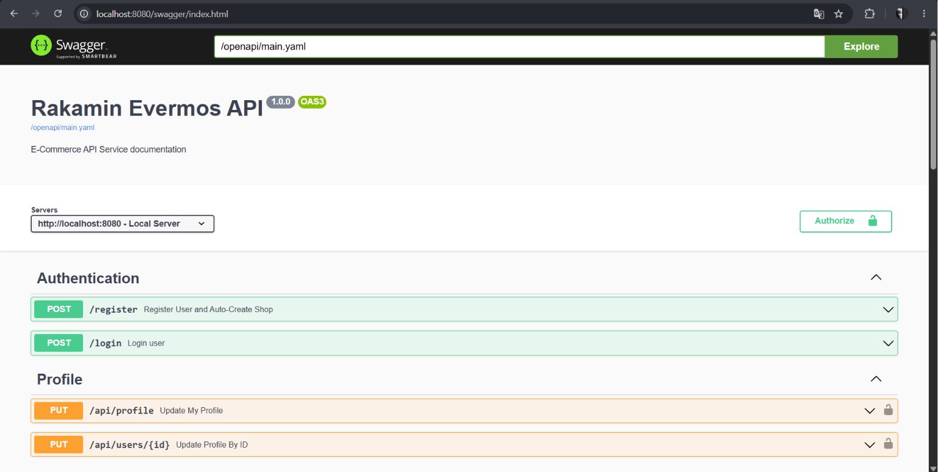This screenshot has width=938, height=472.
Task: Click the PUT badge for /api/users/{id}
Action: (x=59, y=444)
